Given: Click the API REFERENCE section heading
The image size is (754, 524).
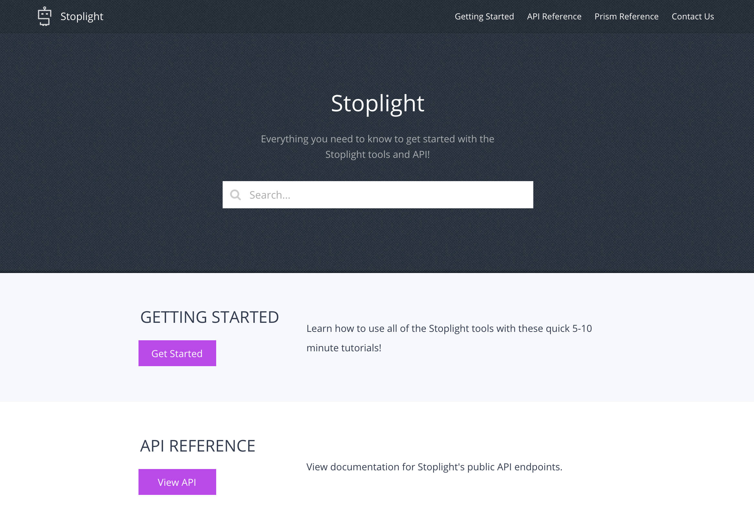Looking at the screenshot, I should click(x=198, y=446).
